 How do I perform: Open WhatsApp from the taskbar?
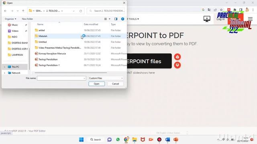click(x=118, y=140)
